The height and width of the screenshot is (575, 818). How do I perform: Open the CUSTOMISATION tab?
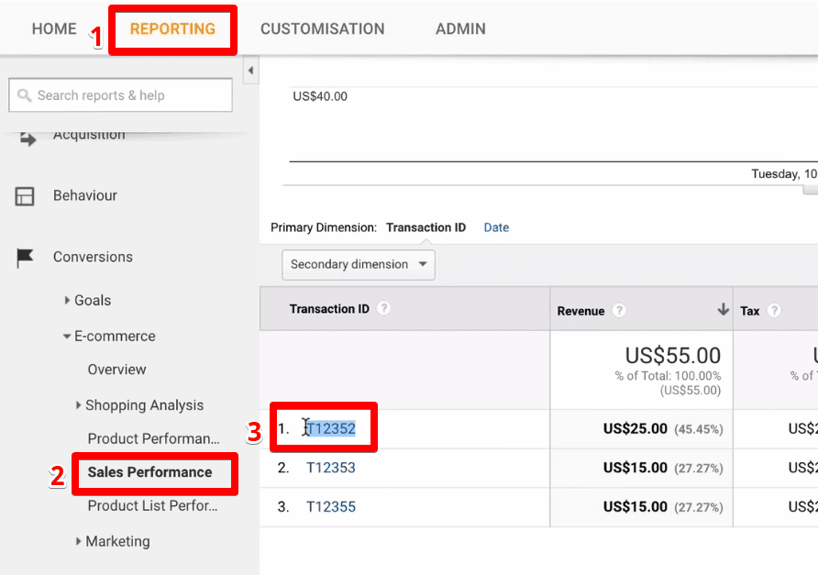tap(323, 28)
